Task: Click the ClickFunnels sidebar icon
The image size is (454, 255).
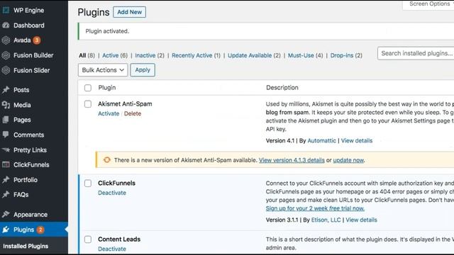Action: pyautogui.click(x=6, y=165)
